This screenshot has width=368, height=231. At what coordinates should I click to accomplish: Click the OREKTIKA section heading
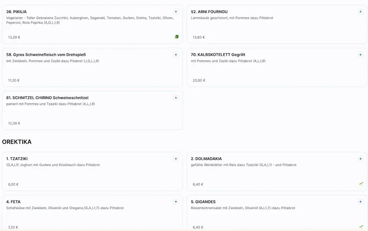(17, 142)
